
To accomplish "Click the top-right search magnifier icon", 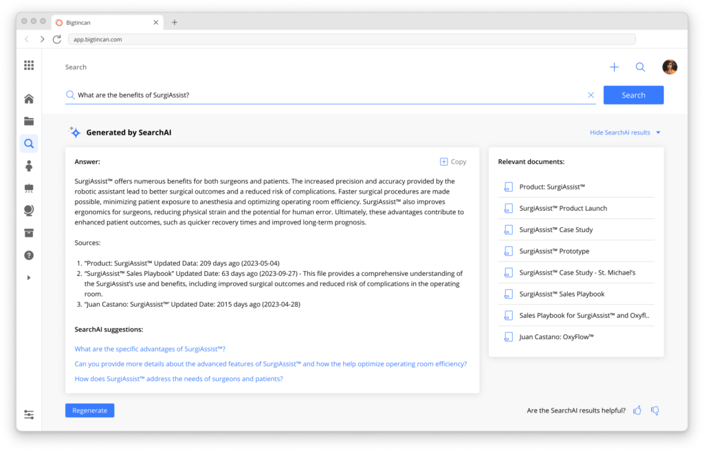I will [640, 67].
